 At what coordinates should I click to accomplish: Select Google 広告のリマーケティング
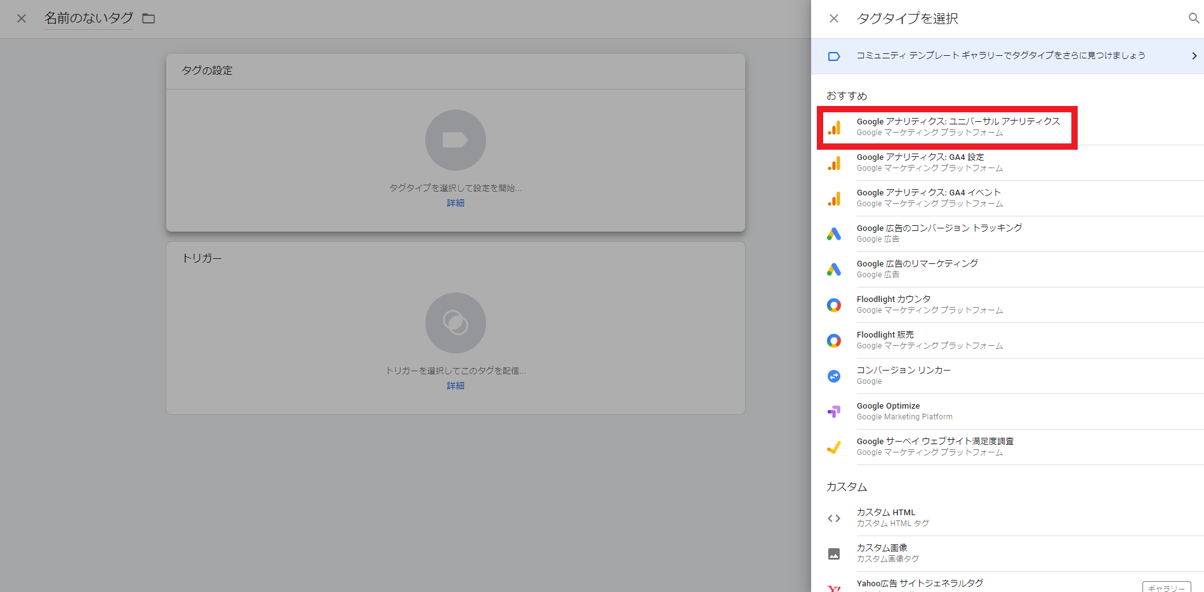tap(1007, 269)
